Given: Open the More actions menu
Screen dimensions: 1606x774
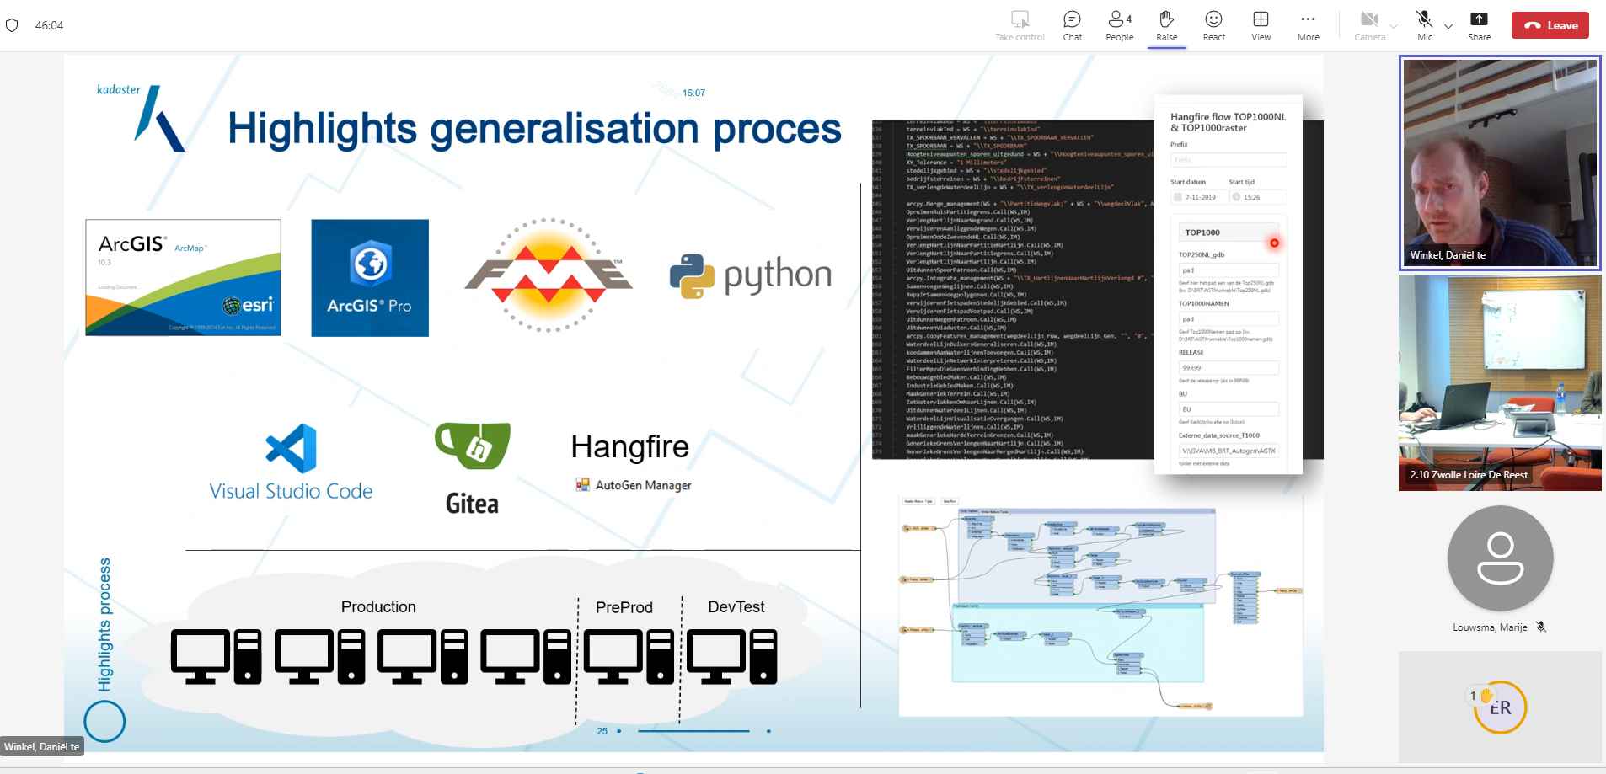Looking at the screenshot, I should click(x=1308, y=25).
